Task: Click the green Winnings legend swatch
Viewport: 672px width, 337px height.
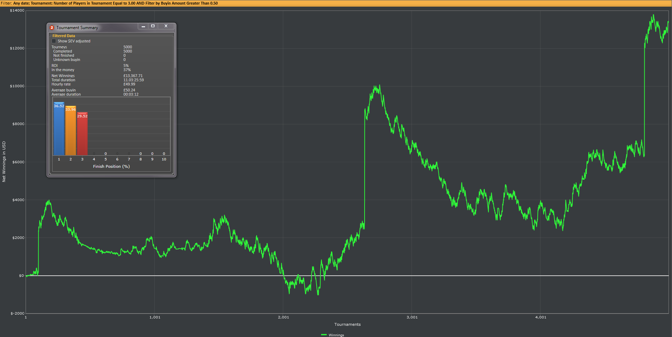Action: point(324,335)
